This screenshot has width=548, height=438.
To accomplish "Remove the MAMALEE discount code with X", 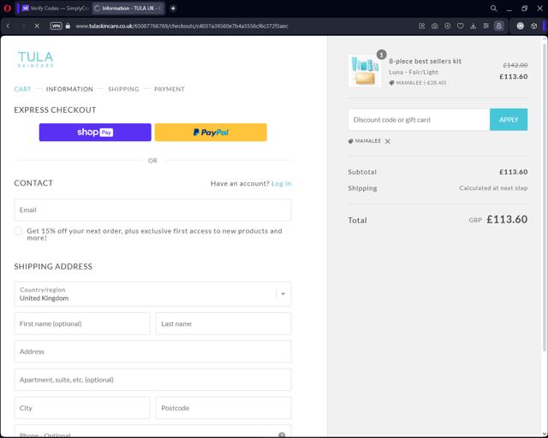I will [x=387, y=141].
